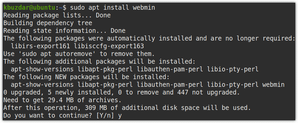298x123 pixels.
Task: Click the [Y/n] confirmation prompt
Action: point(105,116)
